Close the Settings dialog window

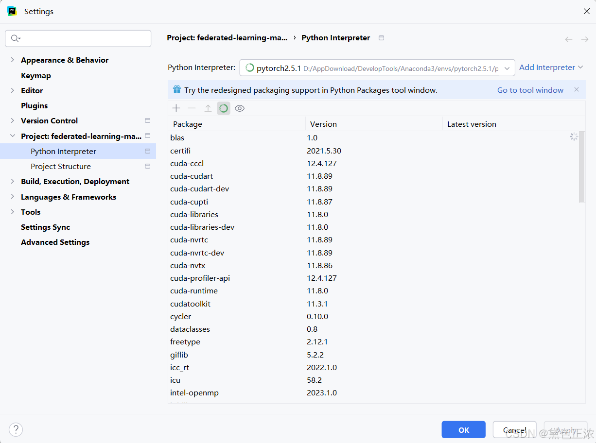click(586, 11)
